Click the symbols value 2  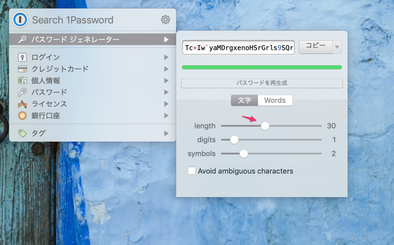click(x=333, y=153)
